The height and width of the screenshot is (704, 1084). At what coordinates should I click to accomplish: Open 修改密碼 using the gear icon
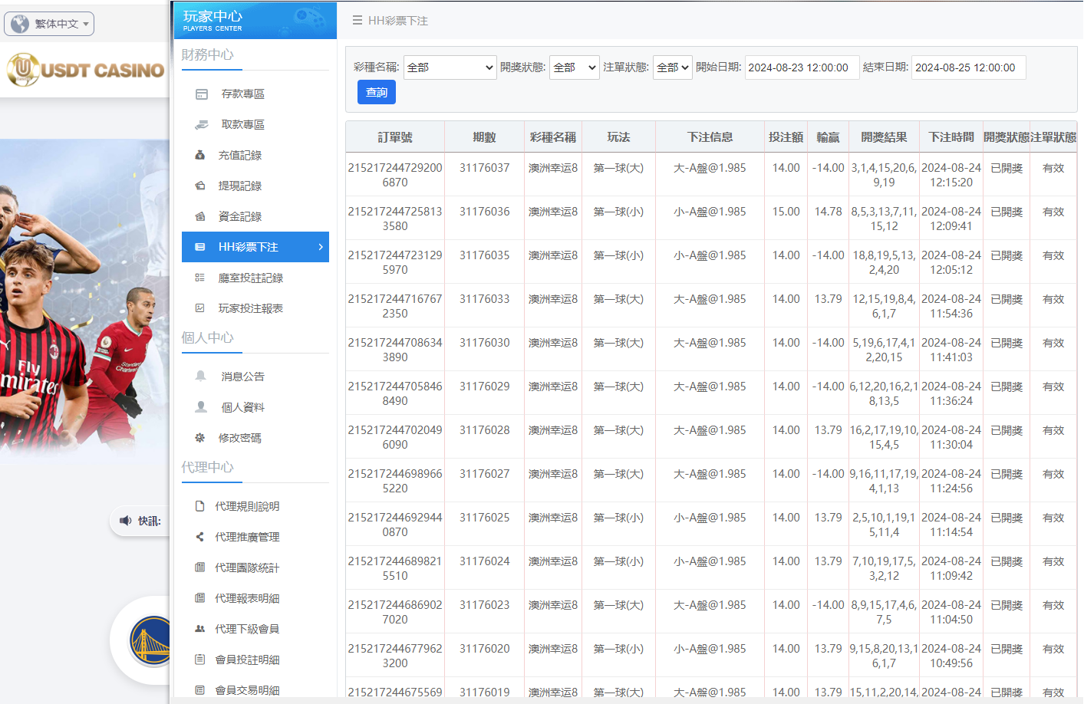pos(201,437)
